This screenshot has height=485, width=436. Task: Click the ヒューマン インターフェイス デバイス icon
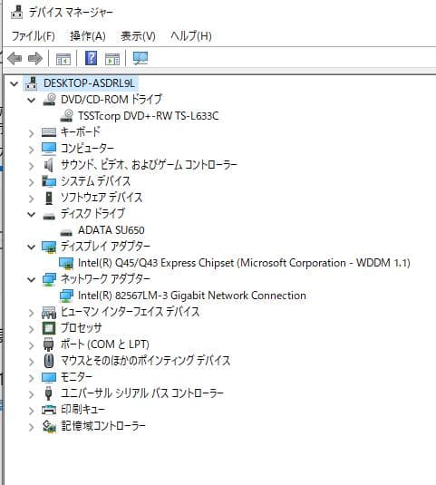[x=49, y=313]
